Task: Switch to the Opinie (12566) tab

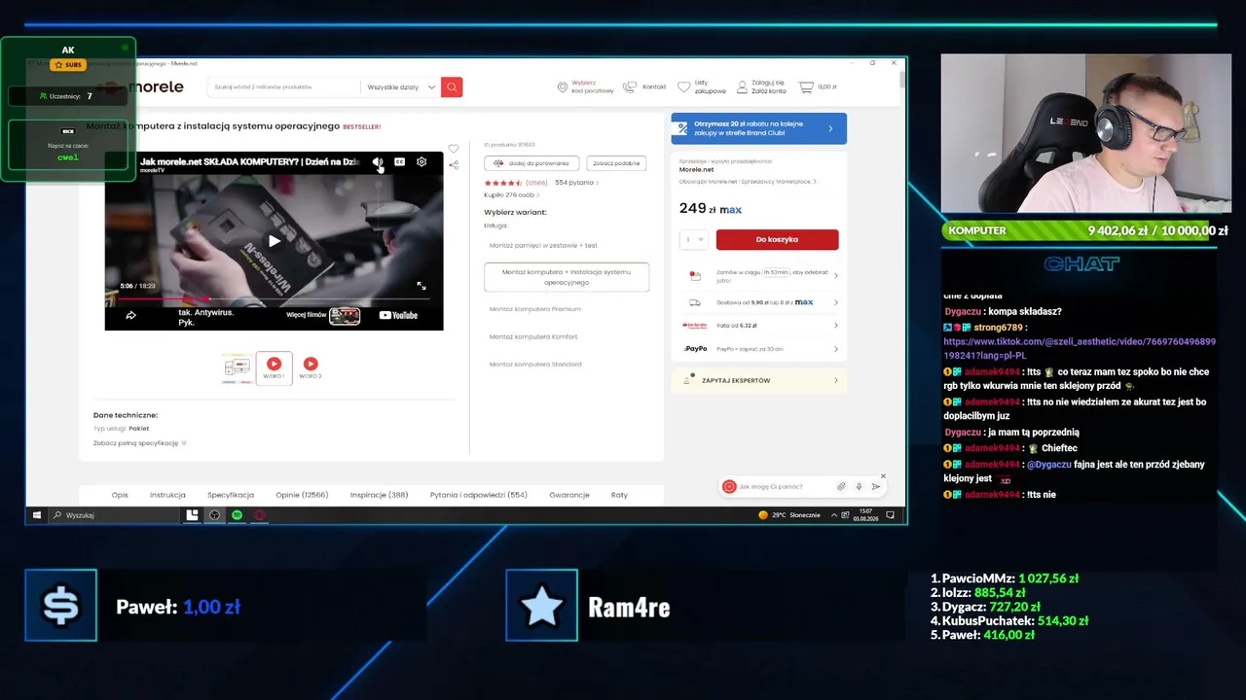Action: (302, 495)
